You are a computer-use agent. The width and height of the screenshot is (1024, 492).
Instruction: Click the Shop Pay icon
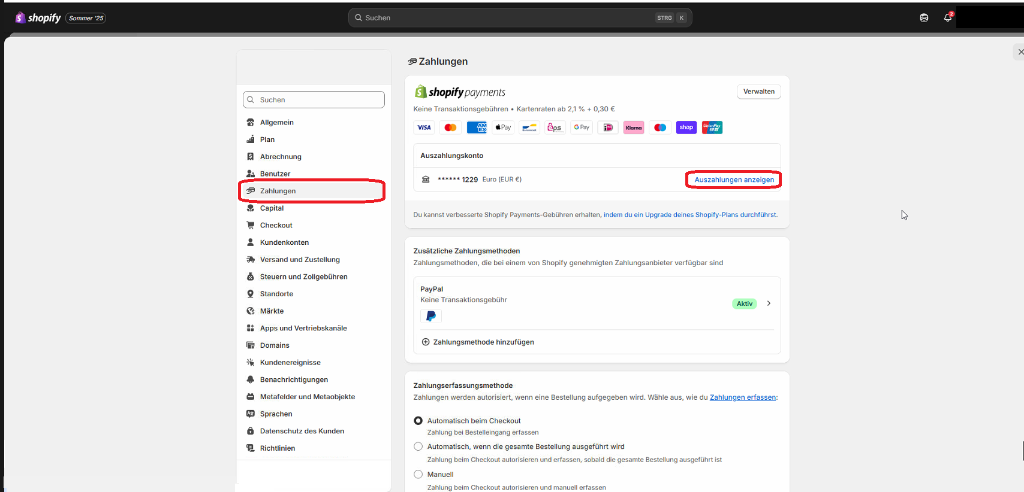[x=686, y=127]
